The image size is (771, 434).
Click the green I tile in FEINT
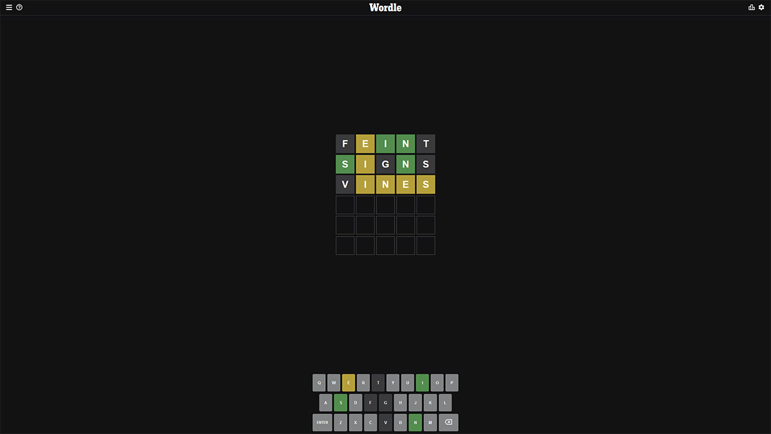coord(385,144)
